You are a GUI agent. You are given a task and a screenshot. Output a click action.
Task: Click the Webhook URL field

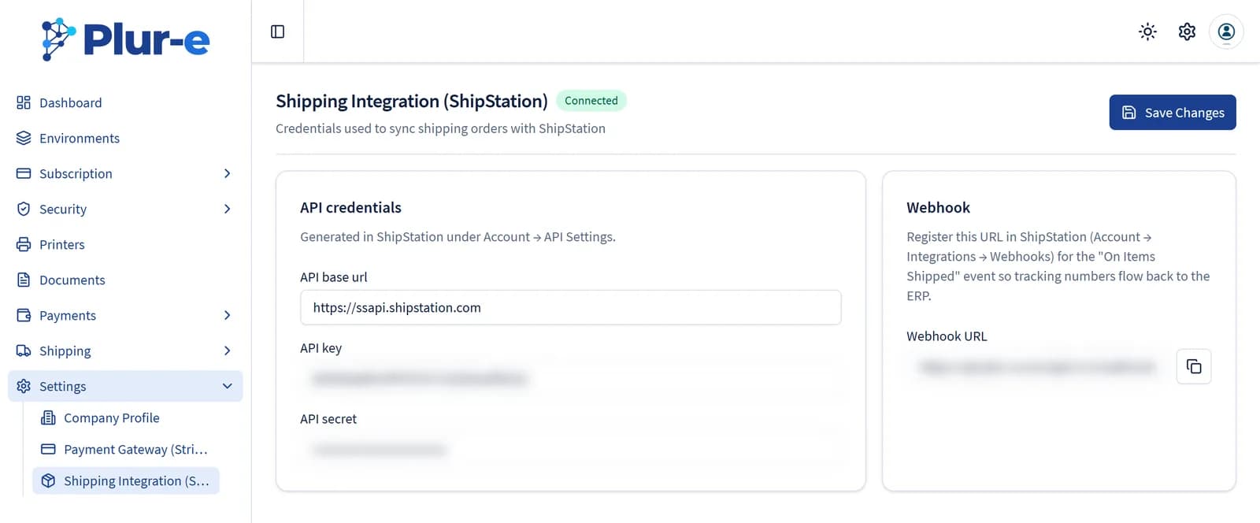coord(1038,366)
